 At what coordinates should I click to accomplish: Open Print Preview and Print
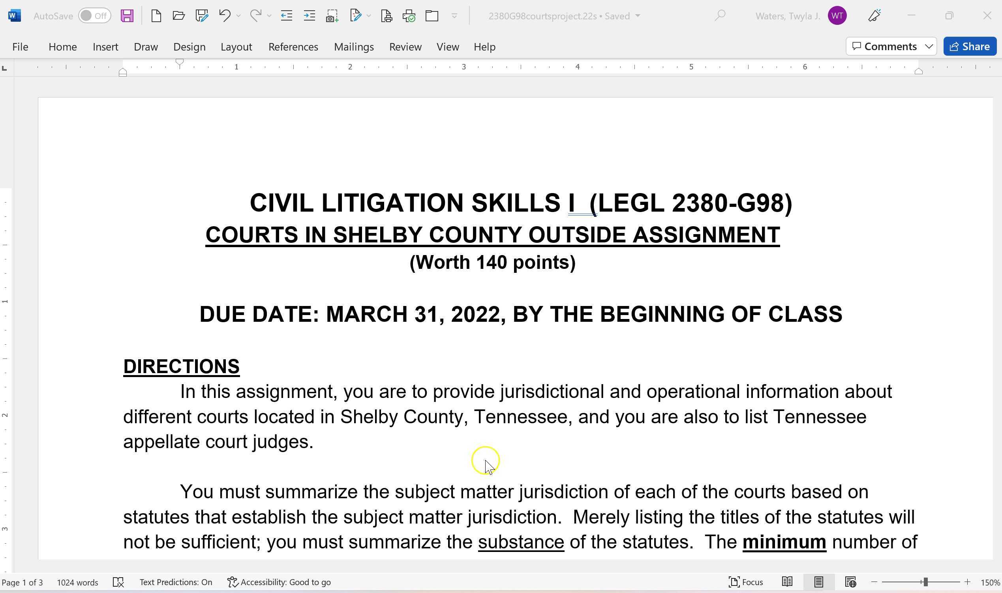point(386,15)
